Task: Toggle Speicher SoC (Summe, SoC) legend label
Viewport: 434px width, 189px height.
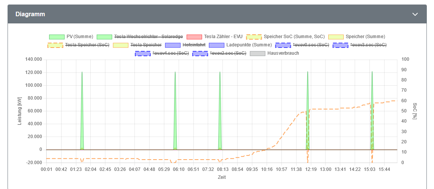Action: [294, 37]
